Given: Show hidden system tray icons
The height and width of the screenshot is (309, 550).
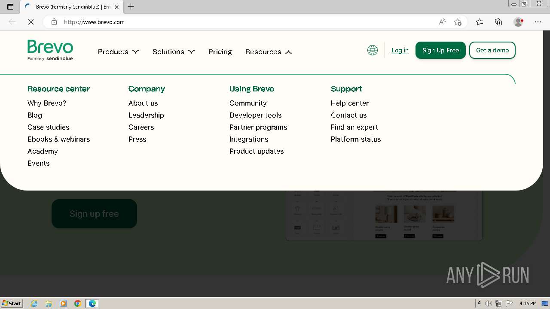Looking at the screenshot, I should 479,303.
